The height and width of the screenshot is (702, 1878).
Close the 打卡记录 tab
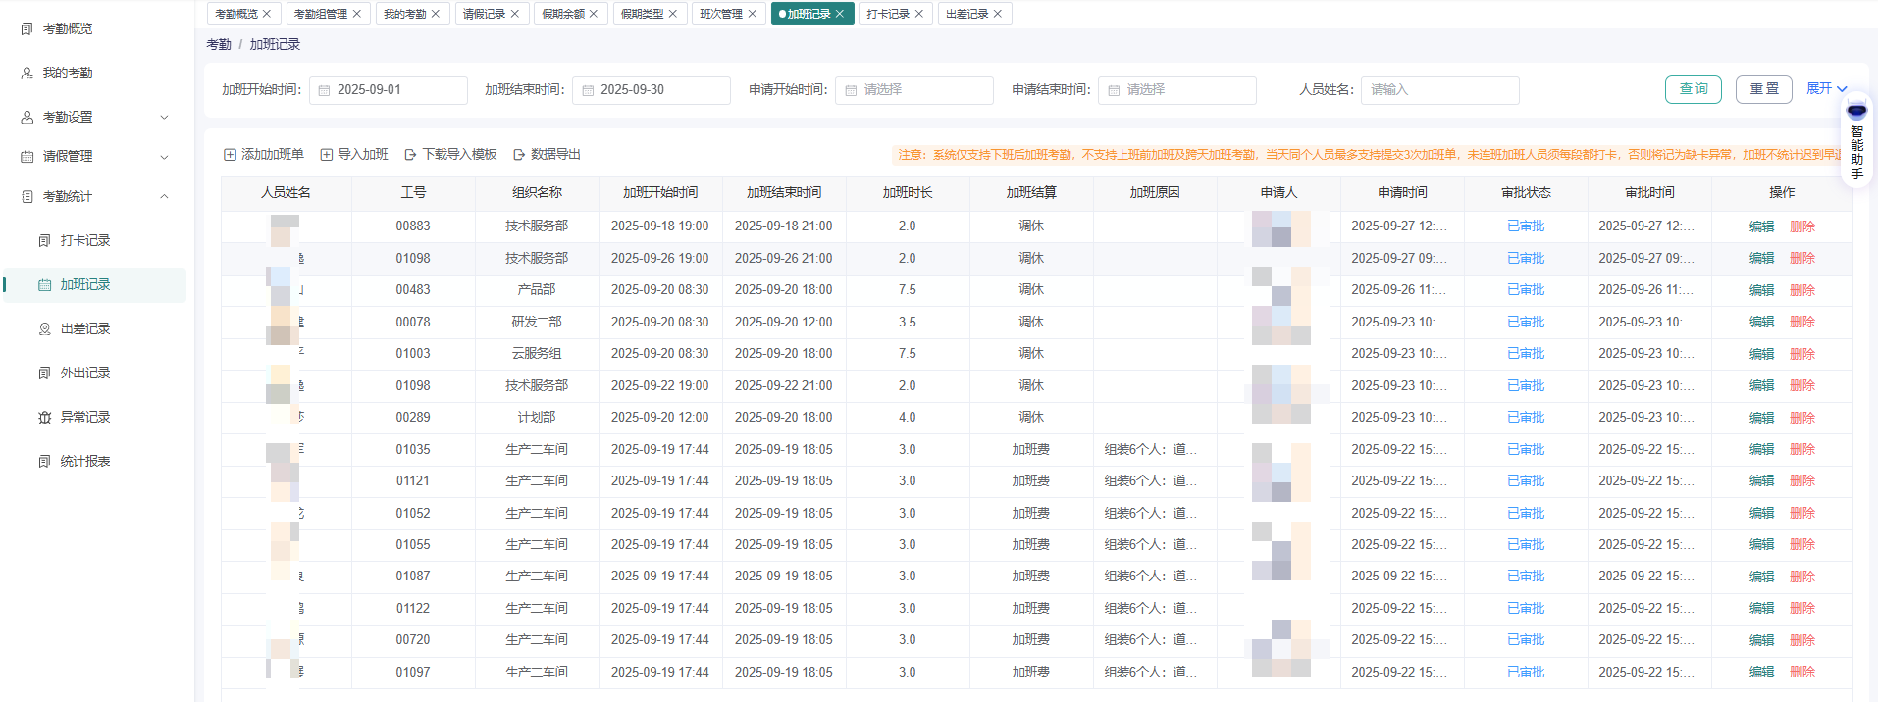pos(919,14)
